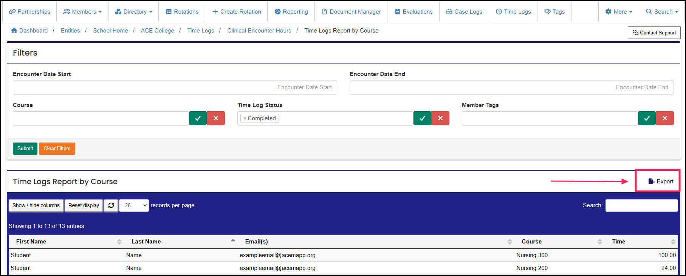Go to Evaluations
The height and width of the screenshot is (276, 686).
tap(413, 12)
